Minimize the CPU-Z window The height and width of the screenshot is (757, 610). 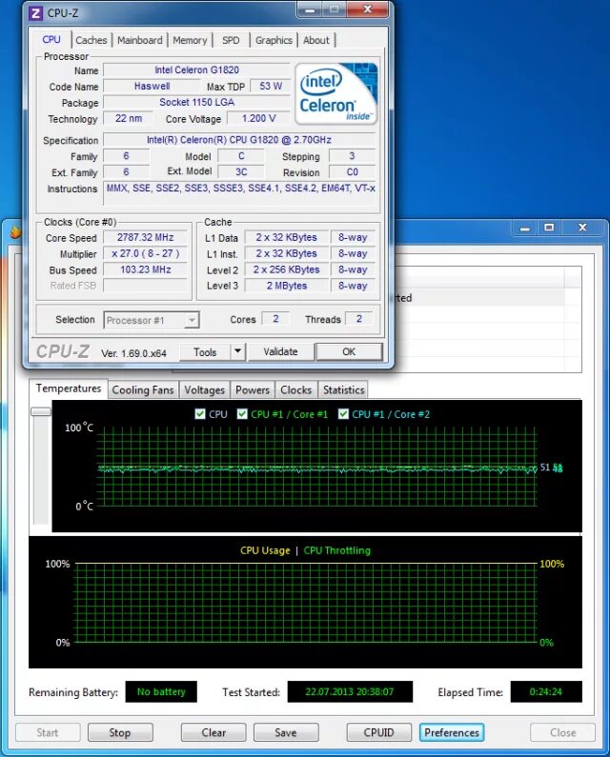(311, 10)
